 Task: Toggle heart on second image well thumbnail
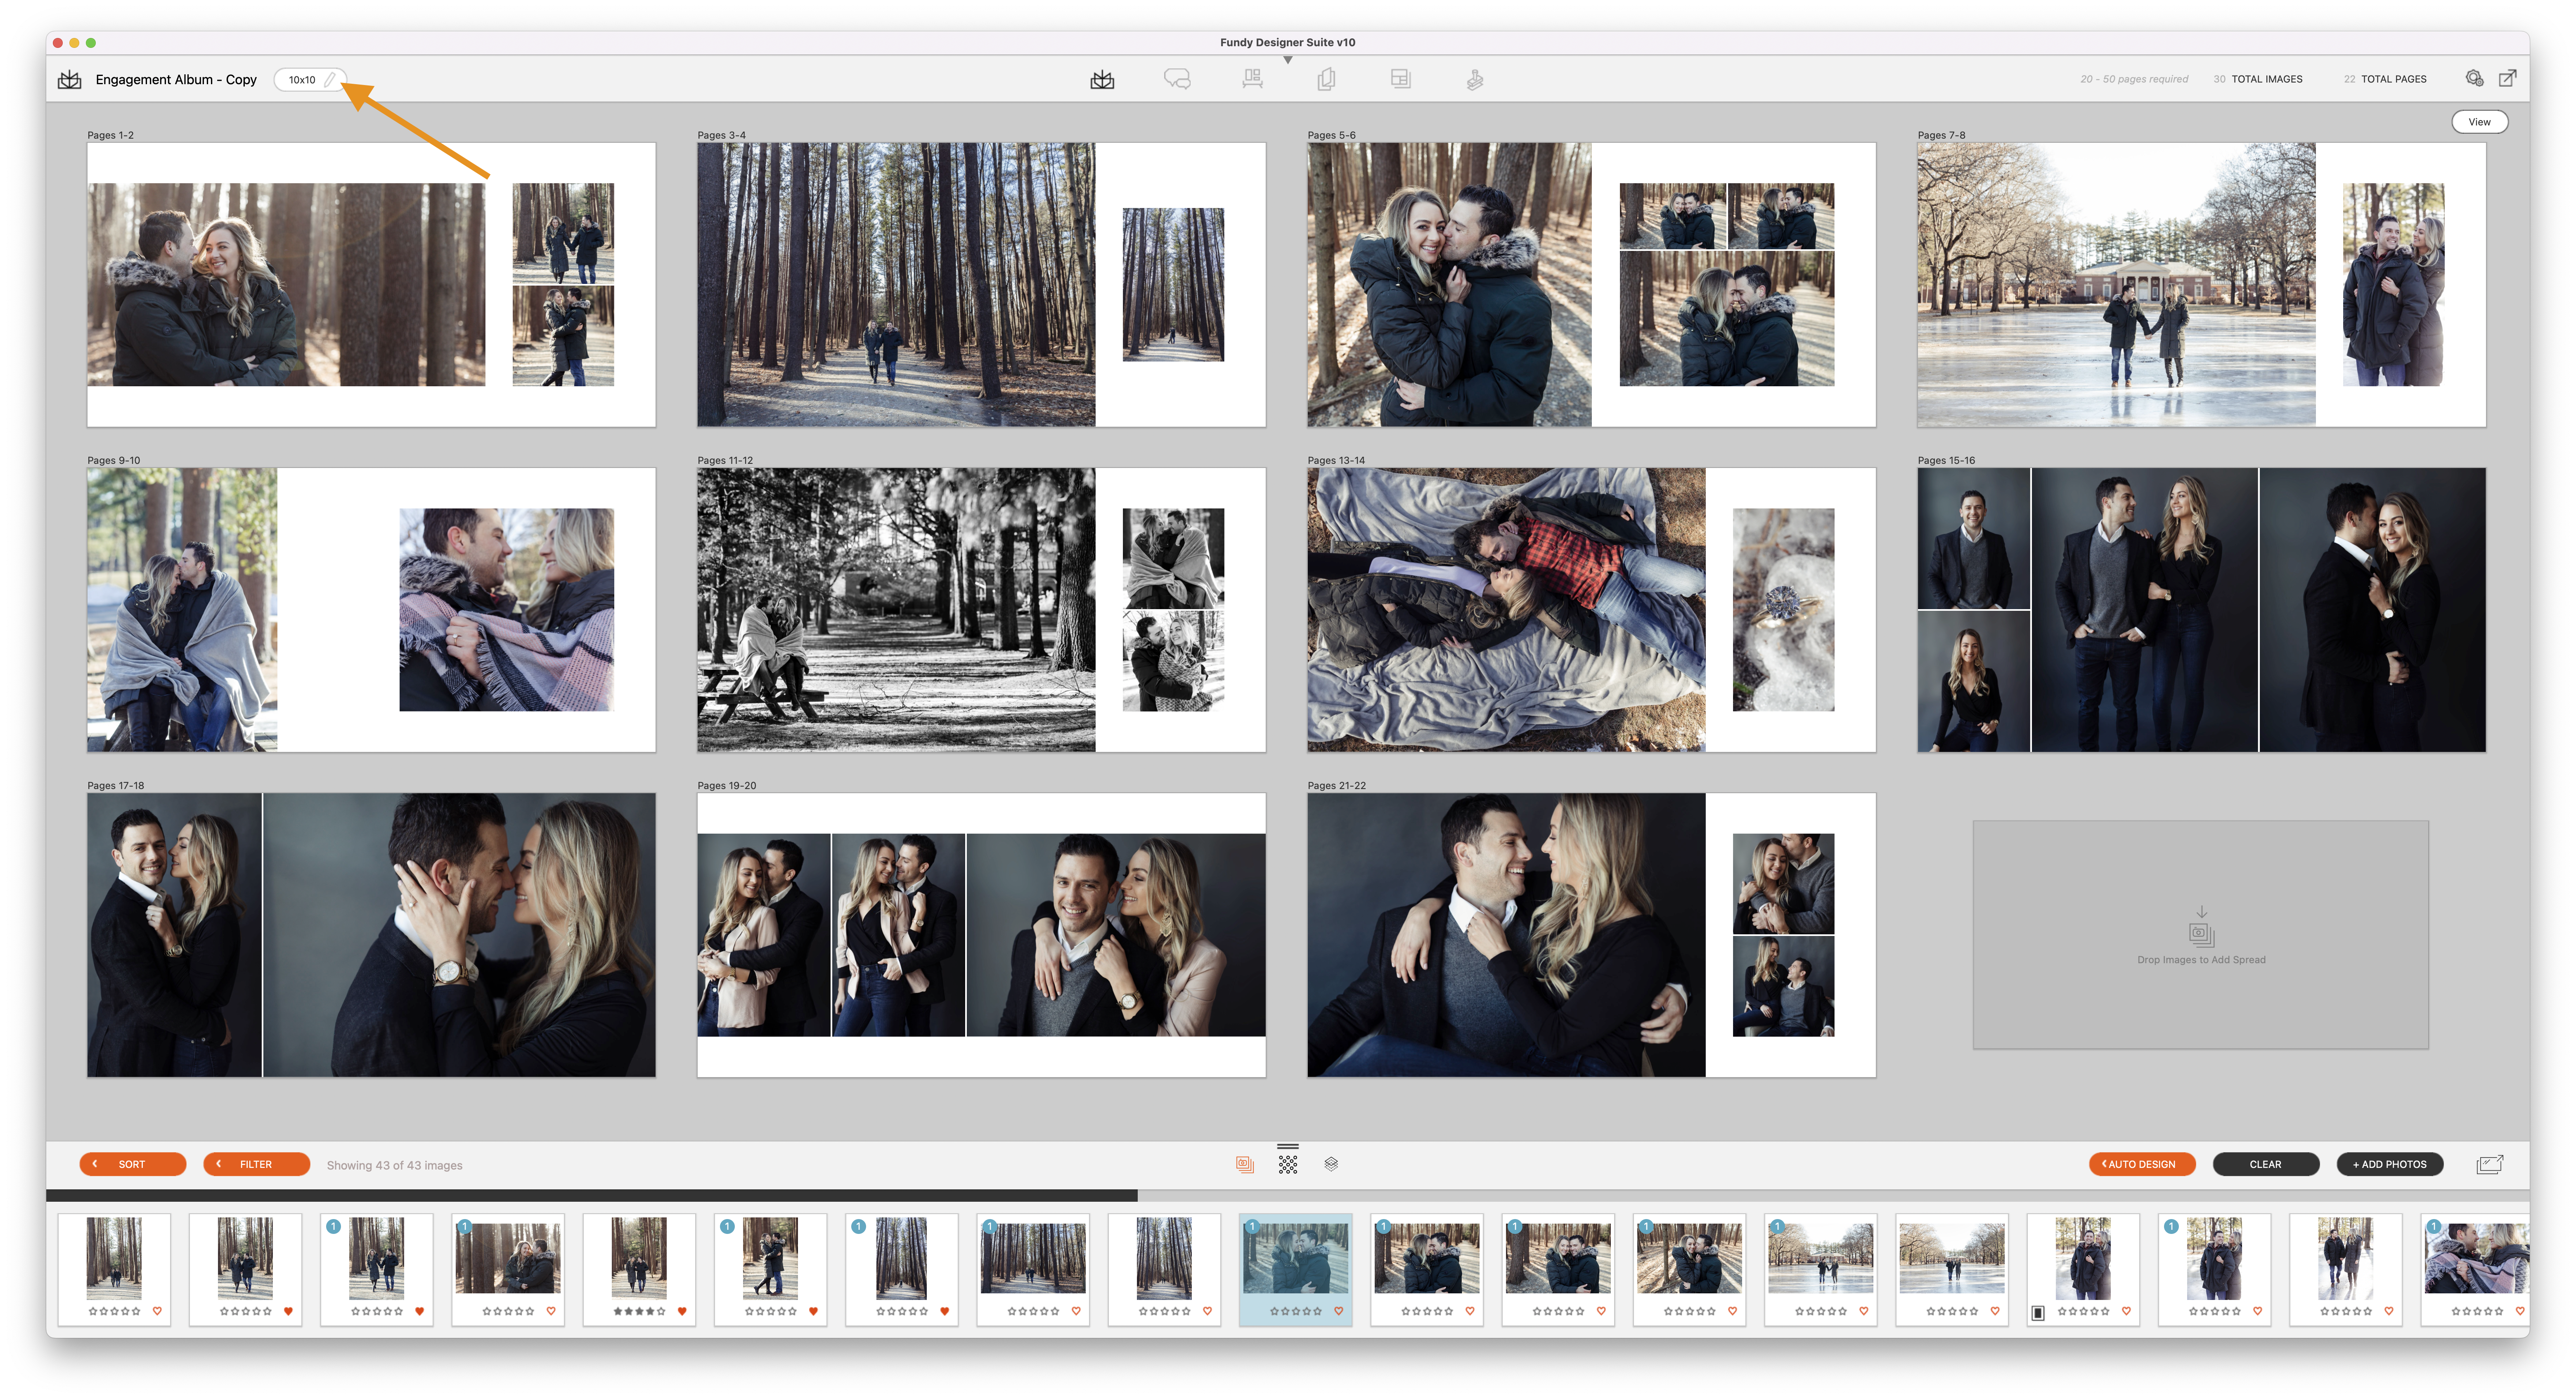(x=288, y=1311)
